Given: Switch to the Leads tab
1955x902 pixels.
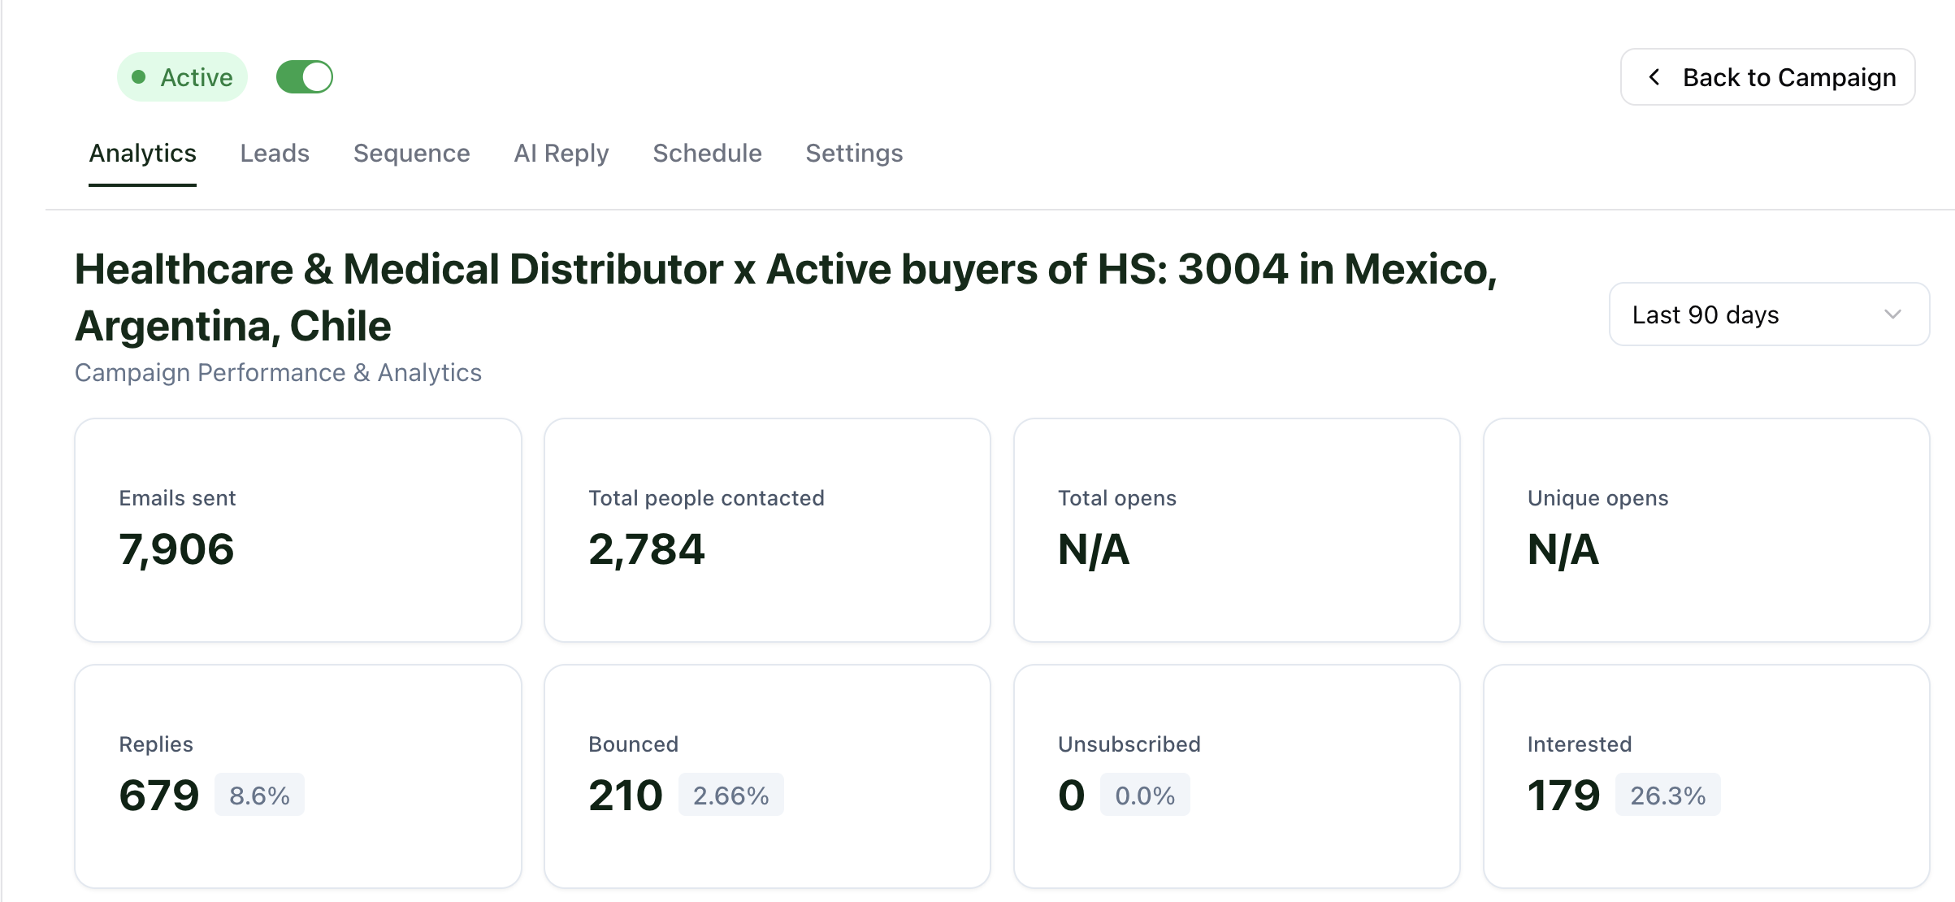Looking at the screenshot, I should (275, 154).
